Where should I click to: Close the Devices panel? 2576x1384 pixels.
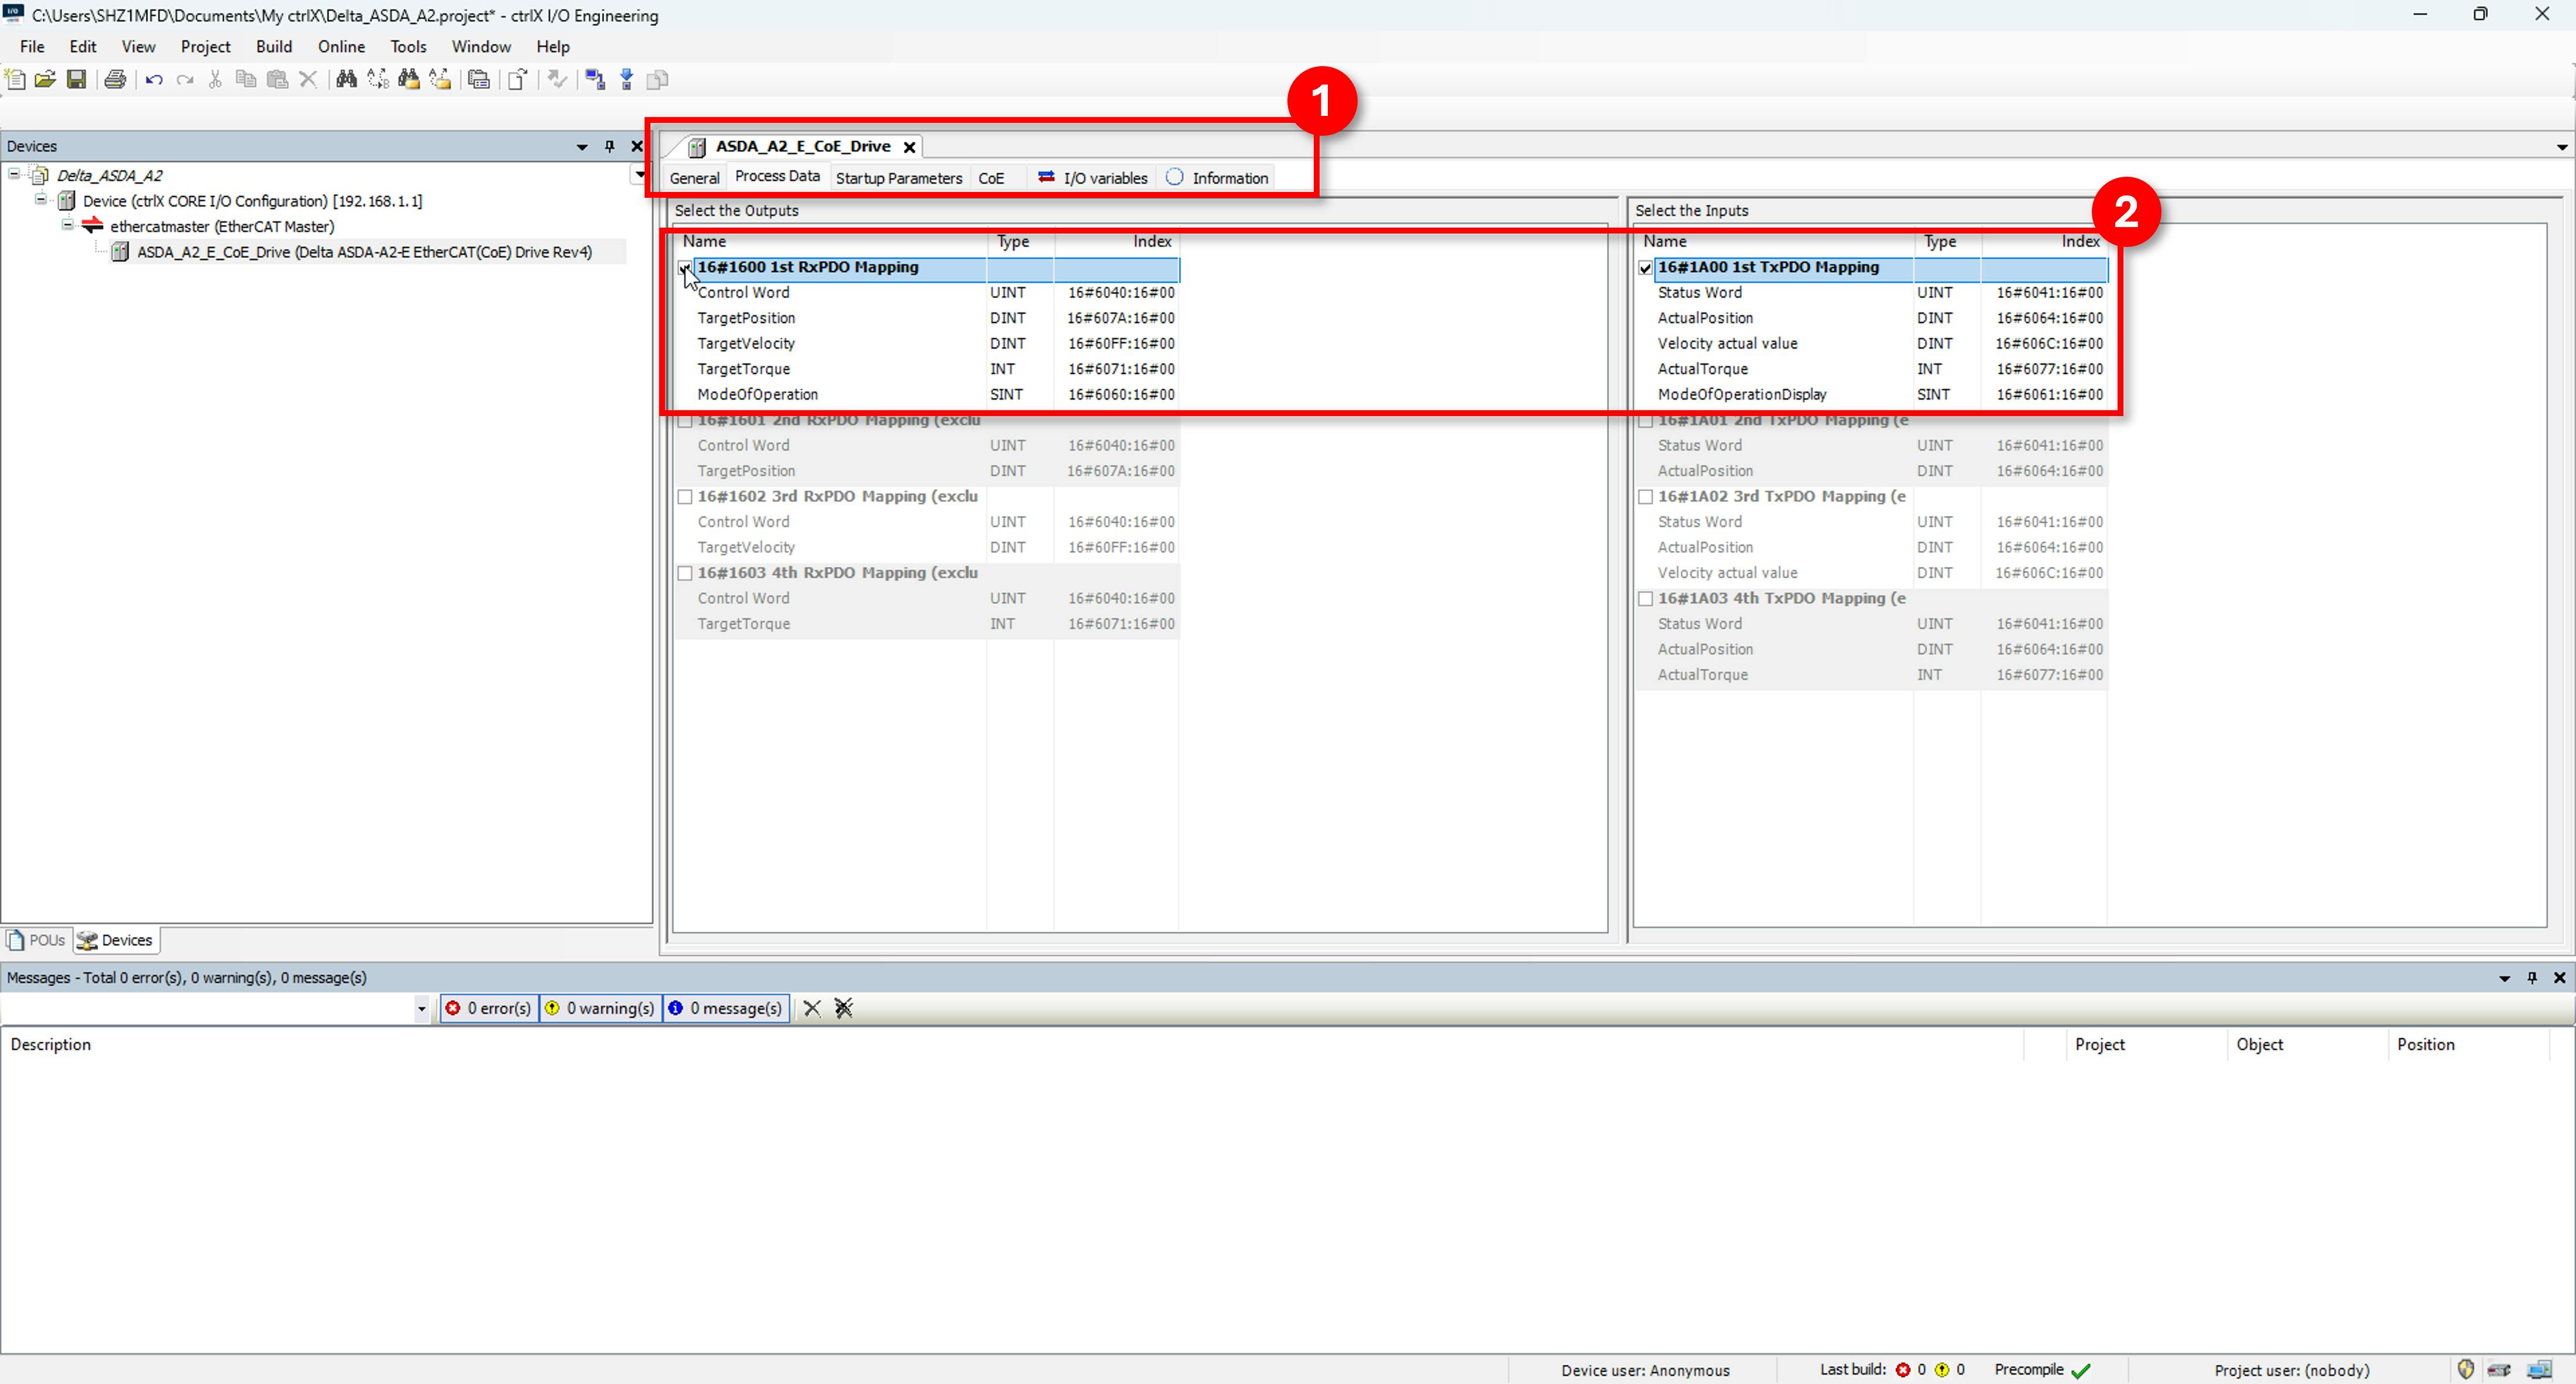[637, 146]
